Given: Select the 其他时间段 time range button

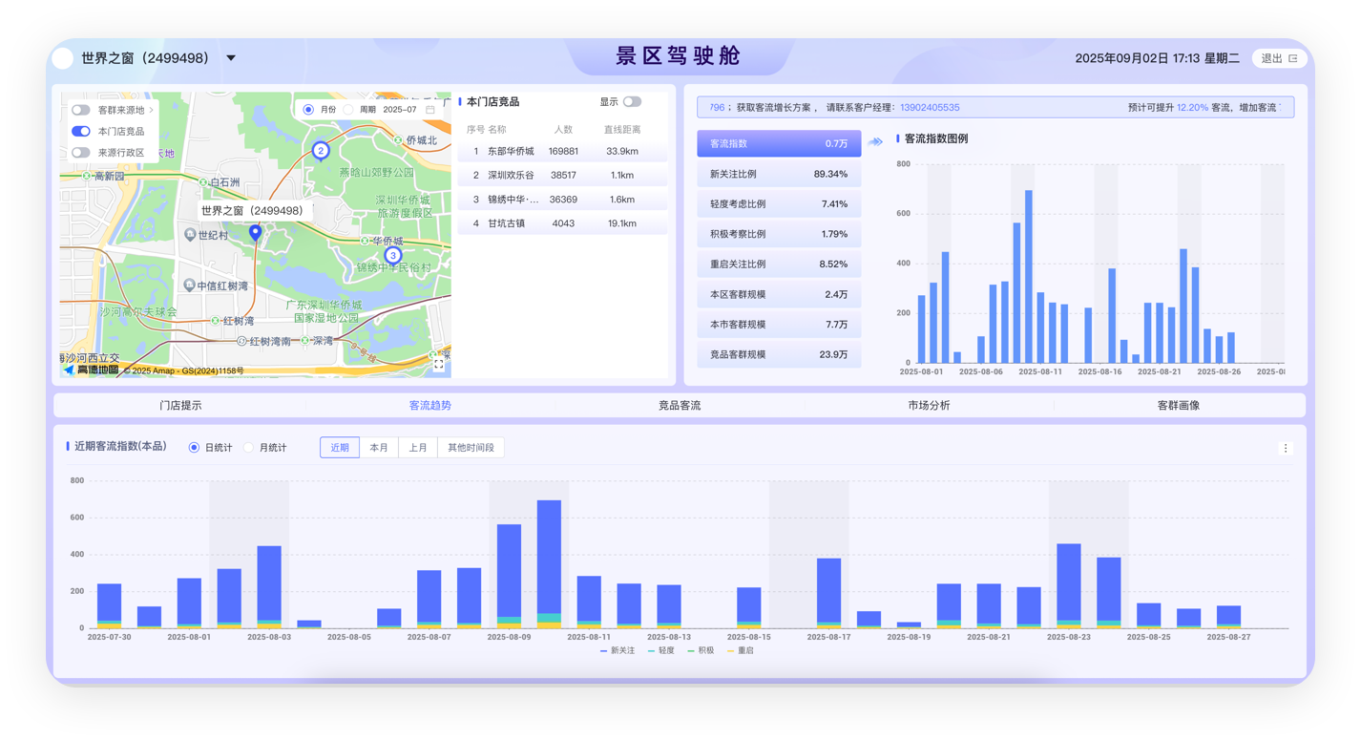Looking at the screenshot, I should point(471,448).
